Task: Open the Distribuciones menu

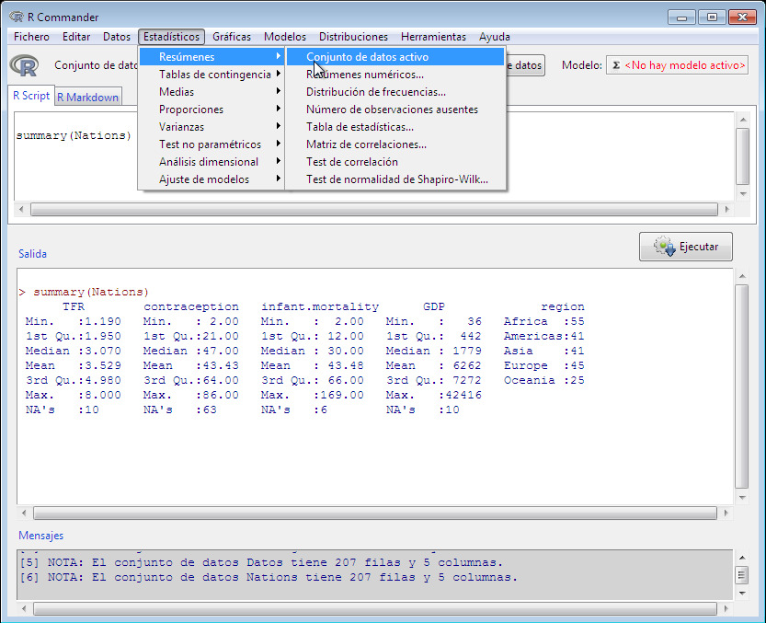Action: click(353, 37)
